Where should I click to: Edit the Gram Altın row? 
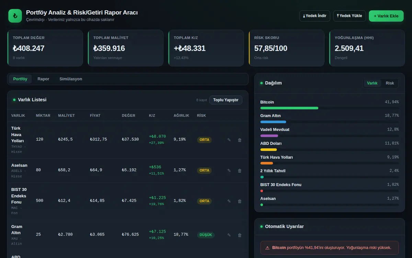click(229, 235)
